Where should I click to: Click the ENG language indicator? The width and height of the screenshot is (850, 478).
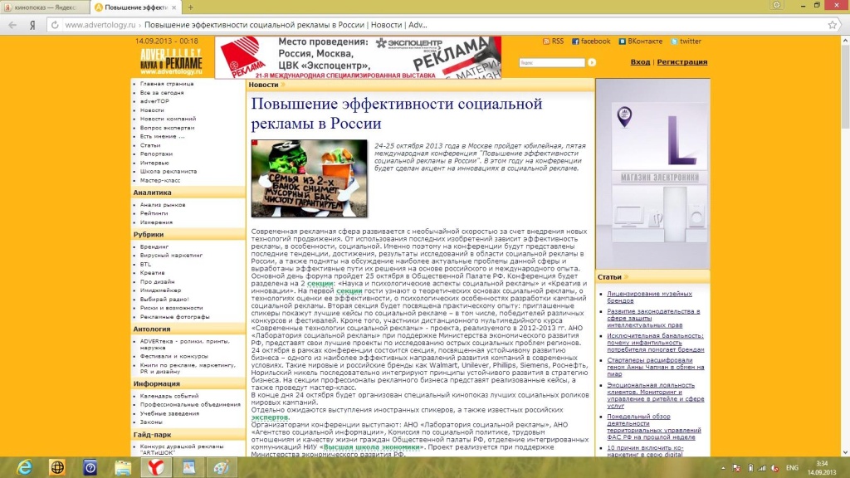(792, 468)
